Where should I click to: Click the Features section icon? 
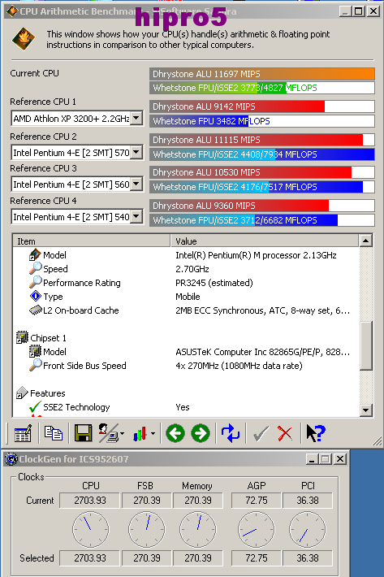pyautogui.click(x=22, y=393)
